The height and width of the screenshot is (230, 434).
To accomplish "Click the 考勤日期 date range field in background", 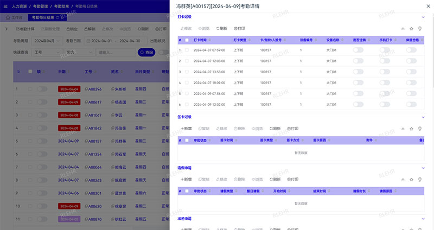I will pyautogui.click(x=116, y=41).
